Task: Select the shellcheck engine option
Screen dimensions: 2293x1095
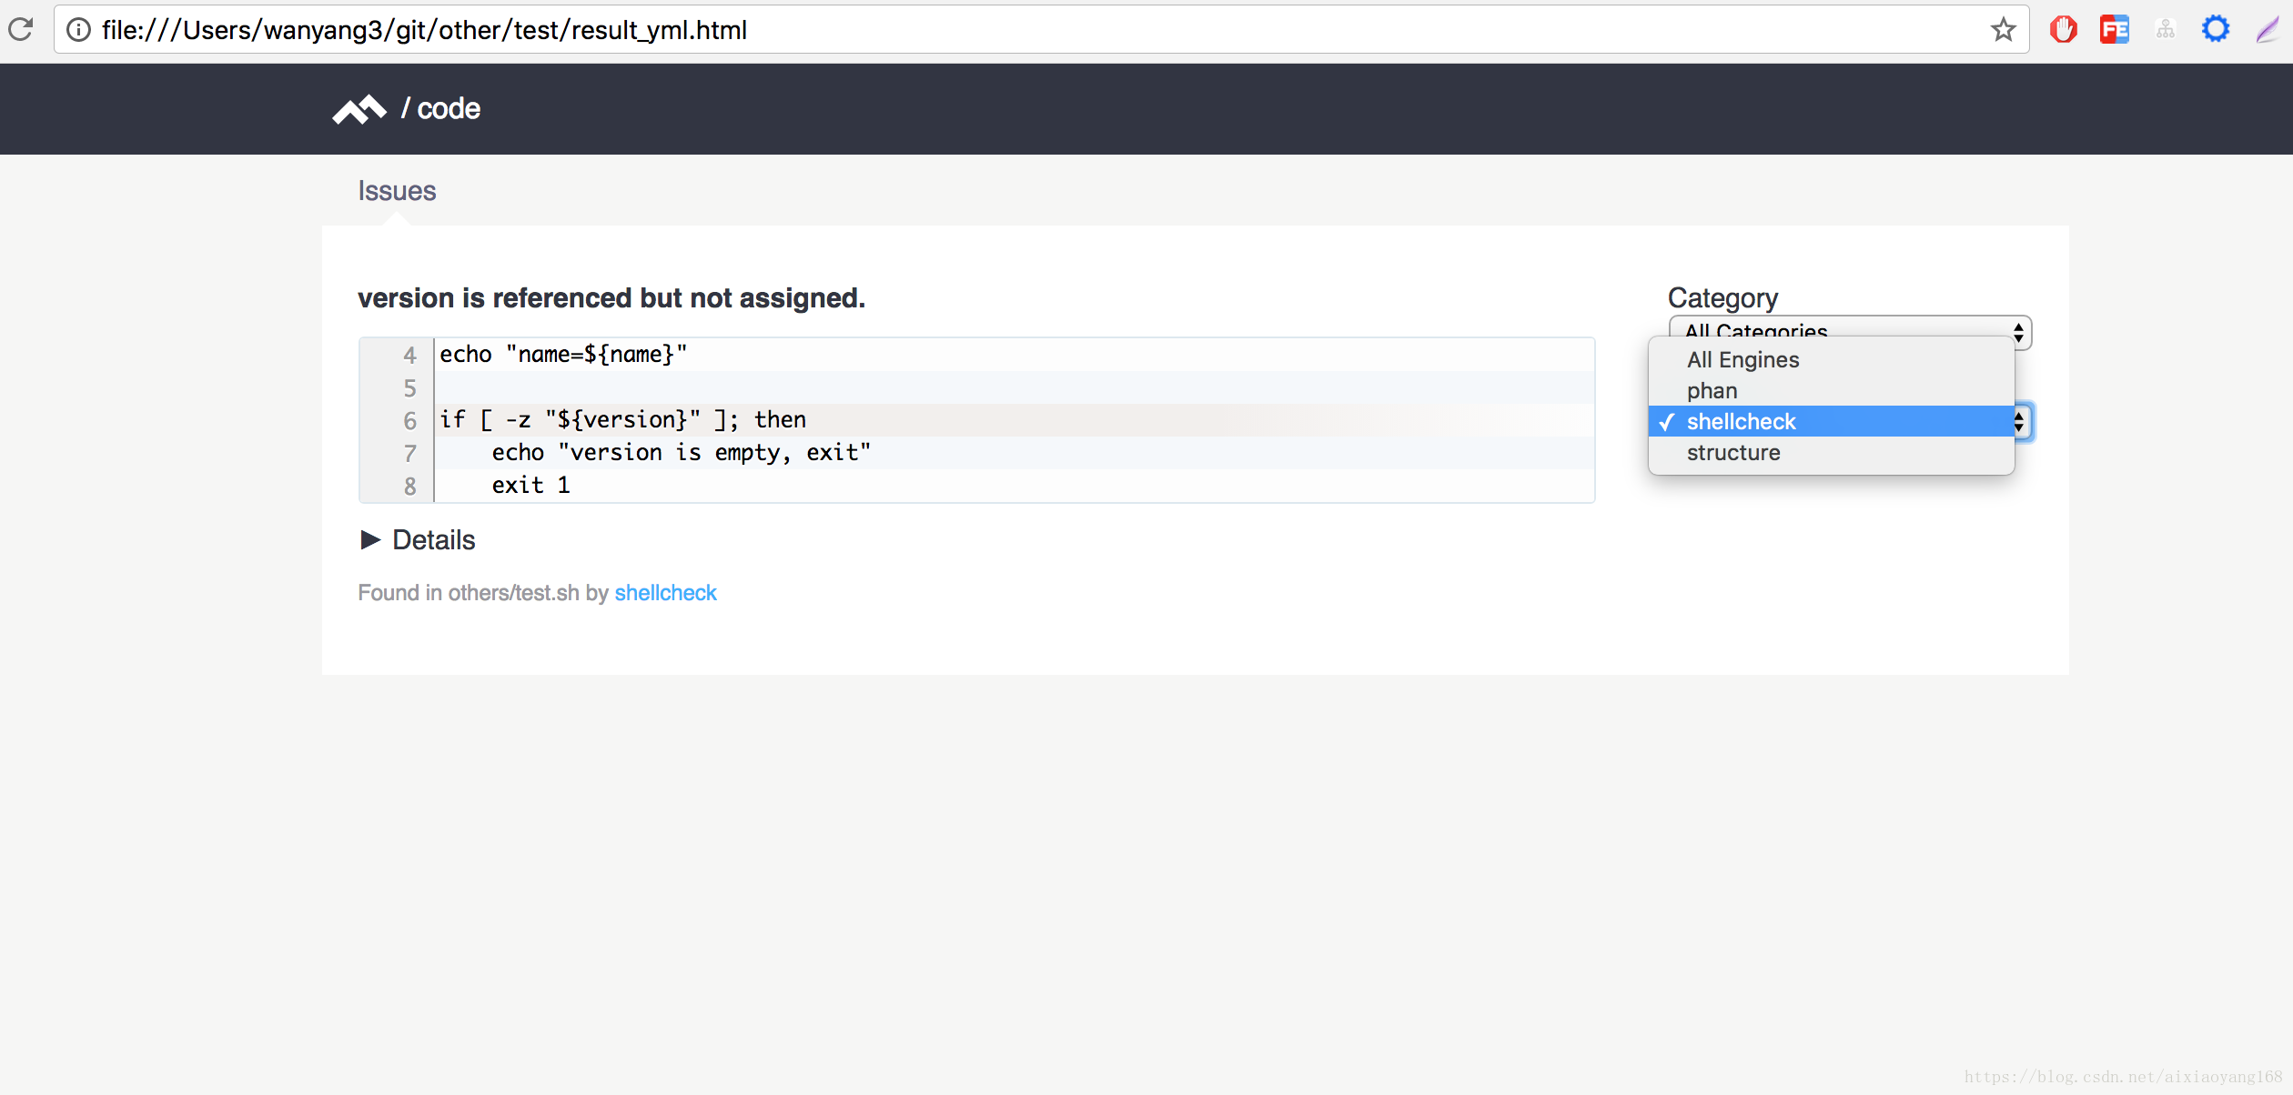Action: 1831,421
